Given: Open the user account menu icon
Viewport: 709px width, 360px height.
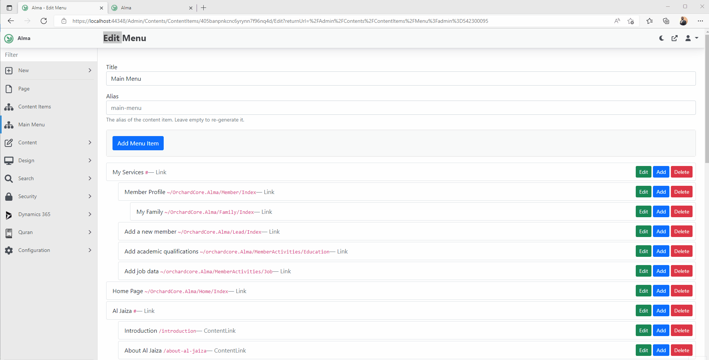Looking at the screenshot, I should click(x=688, y=38).
